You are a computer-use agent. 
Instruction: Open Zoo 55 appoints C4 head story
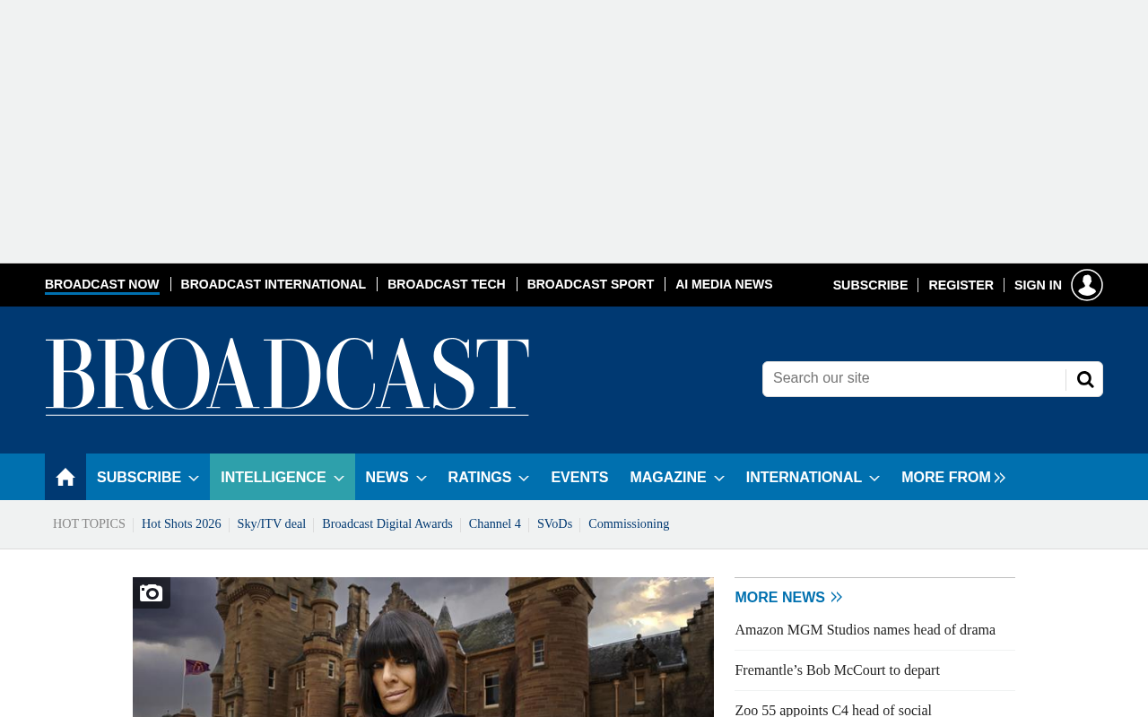pyautogui.click(x=833, y=710)
